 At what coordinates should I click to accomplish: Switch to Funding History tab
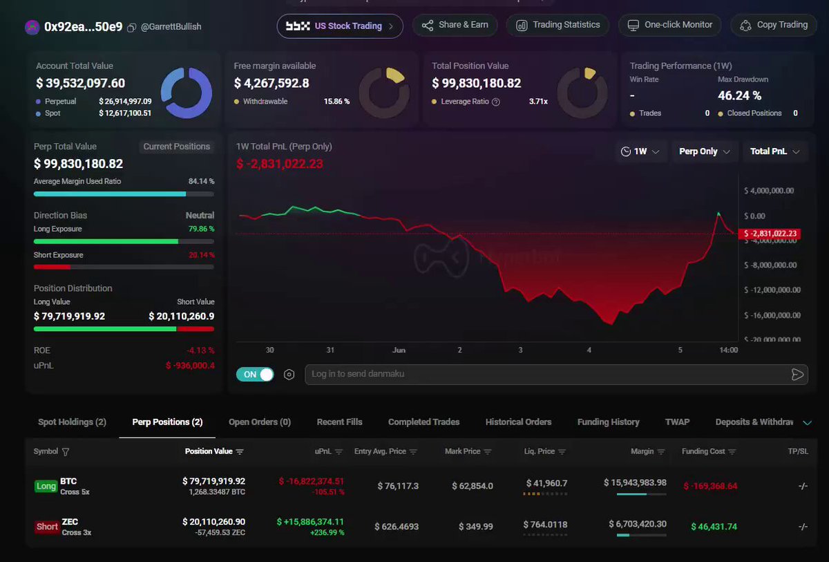coord(609,422)
